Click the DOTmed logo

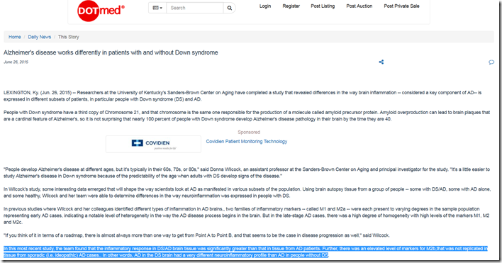point(101,11)
